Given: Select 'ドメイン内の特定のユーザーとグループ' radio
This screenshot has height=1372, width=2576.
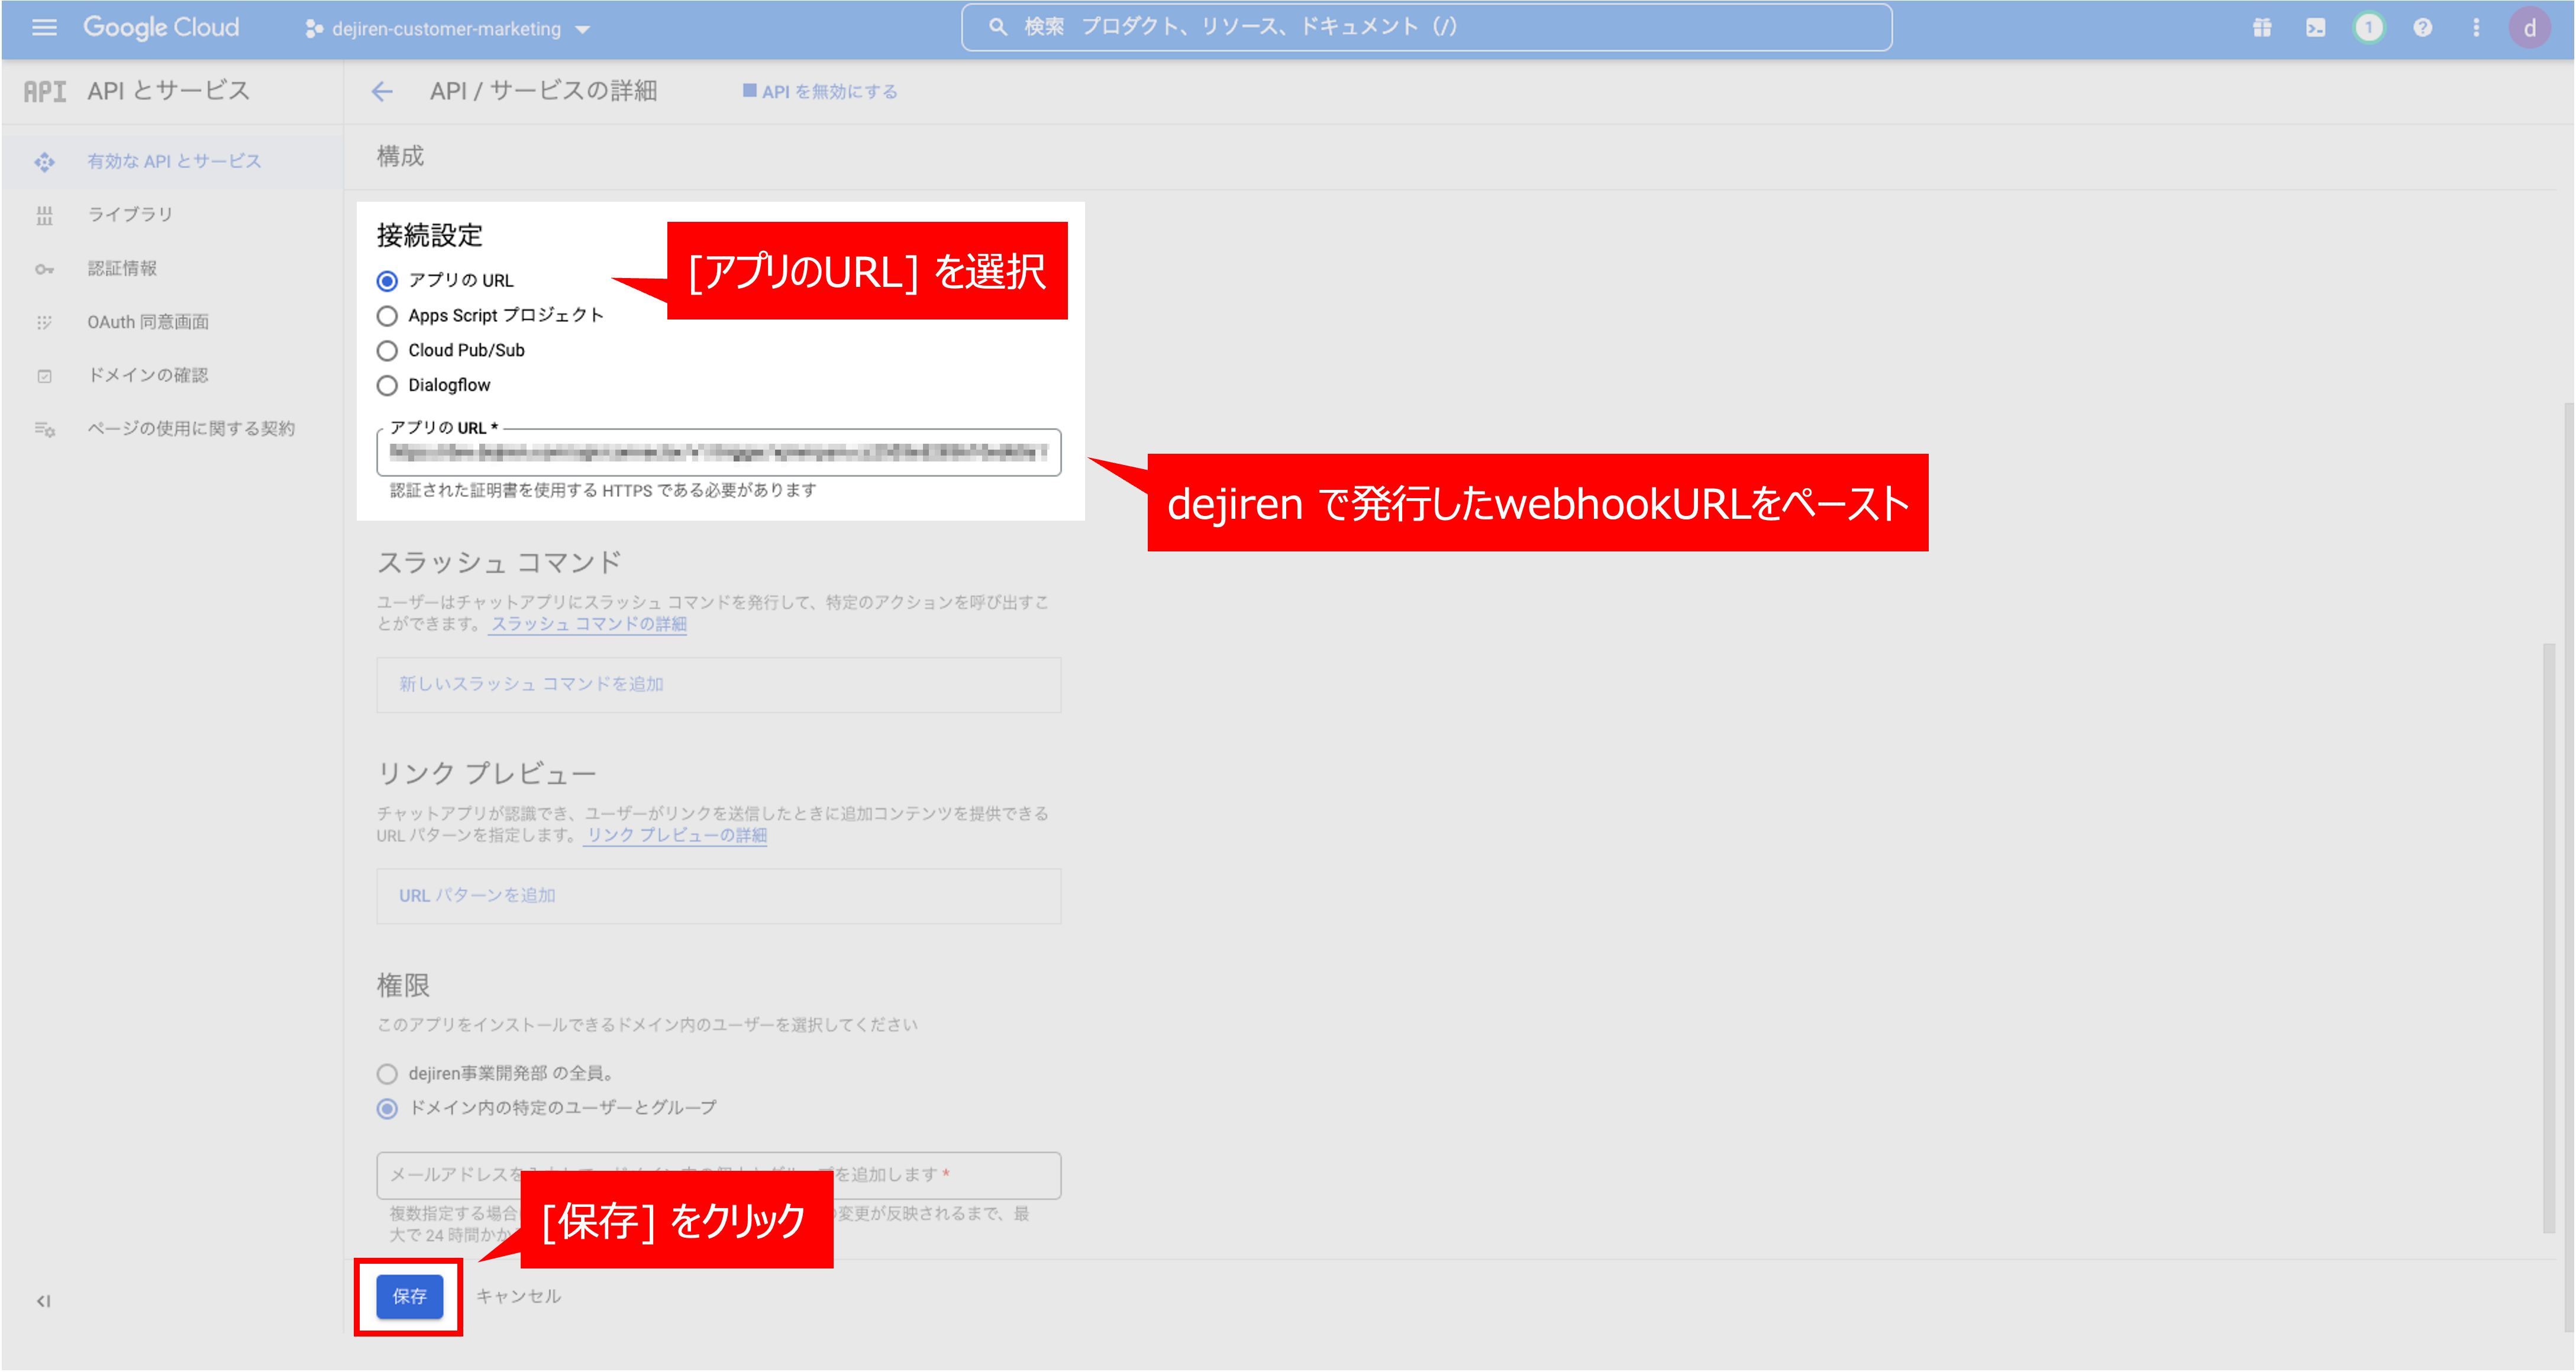Looking at the screenshot, I should click(x=387, y=1108).
